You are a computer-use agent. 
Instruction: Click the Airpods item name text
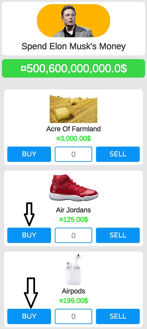[73, 291]
